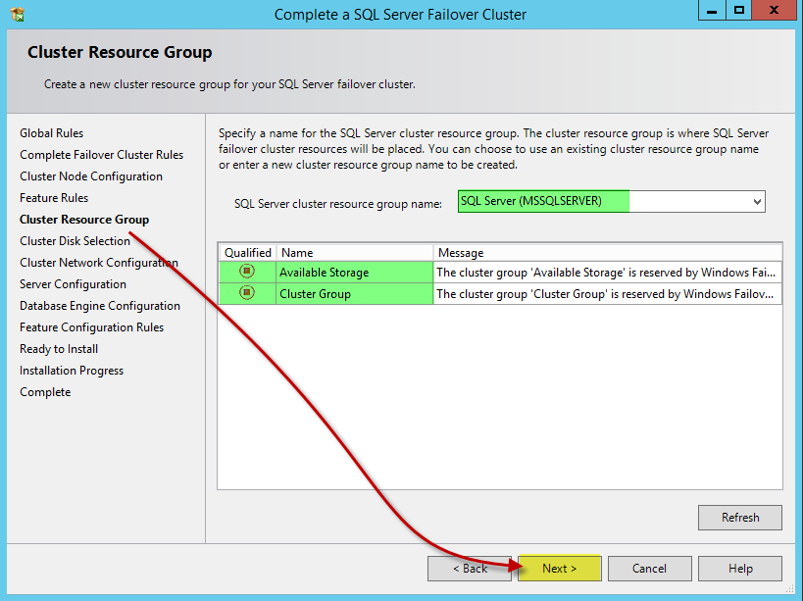Select Ready to Install step
The image size is (803, 601).
point(59,349)
